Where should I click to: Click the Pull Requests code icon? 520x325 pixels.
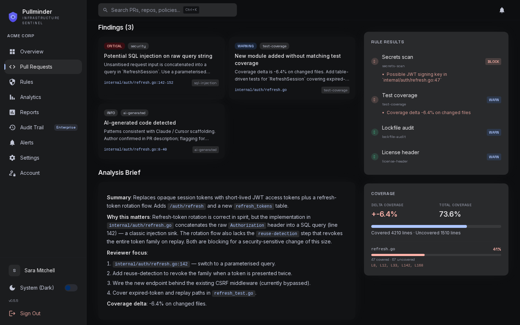[x=12, y=67]
